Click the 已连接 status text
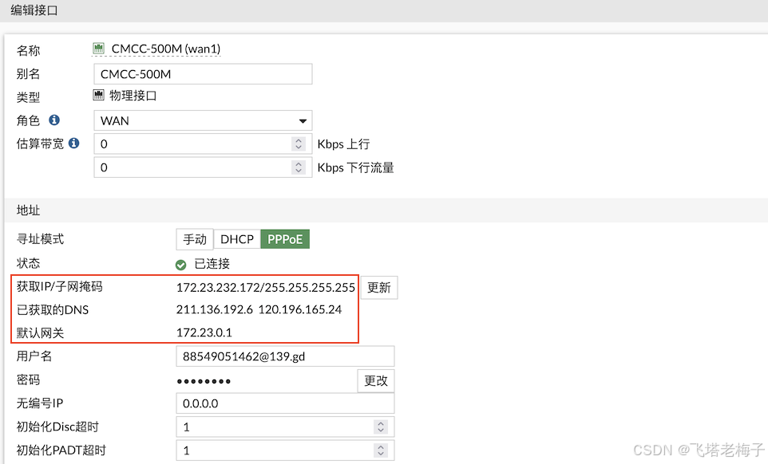The width and height of the screenshot is (768, 464). tap(212, 264)
